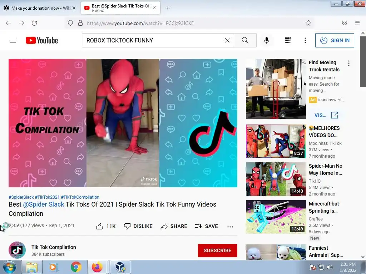The height and width of the screenshot is (274, 366).
Task: Open Minecraft but Sprinting video thumbnail
Action: (276, 217)
